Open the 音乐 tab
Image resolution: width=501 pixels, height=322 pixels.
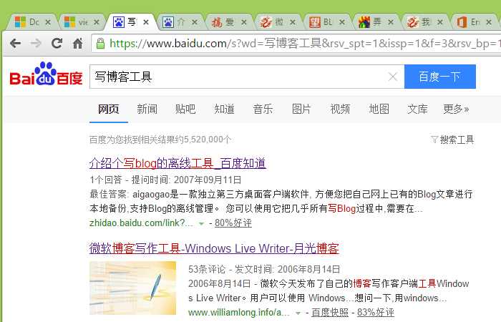pyautogui.click(x=263, y=109)
